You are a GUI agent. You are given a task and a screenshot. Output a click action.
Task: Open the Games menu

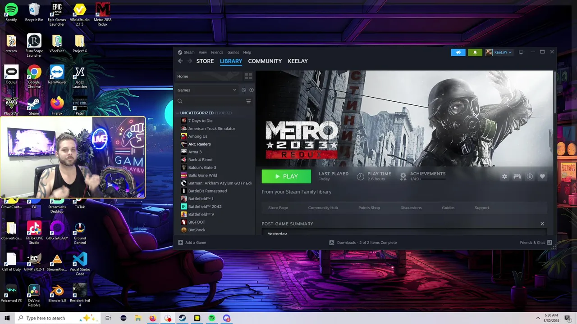point(233,52)
